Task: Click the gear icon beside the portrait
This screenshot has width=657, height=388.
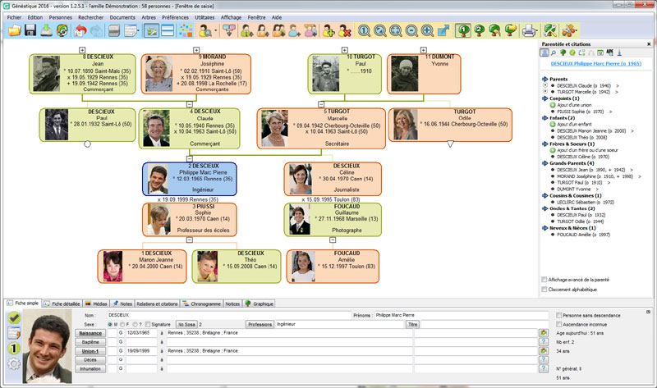Action: click(14, 363)
